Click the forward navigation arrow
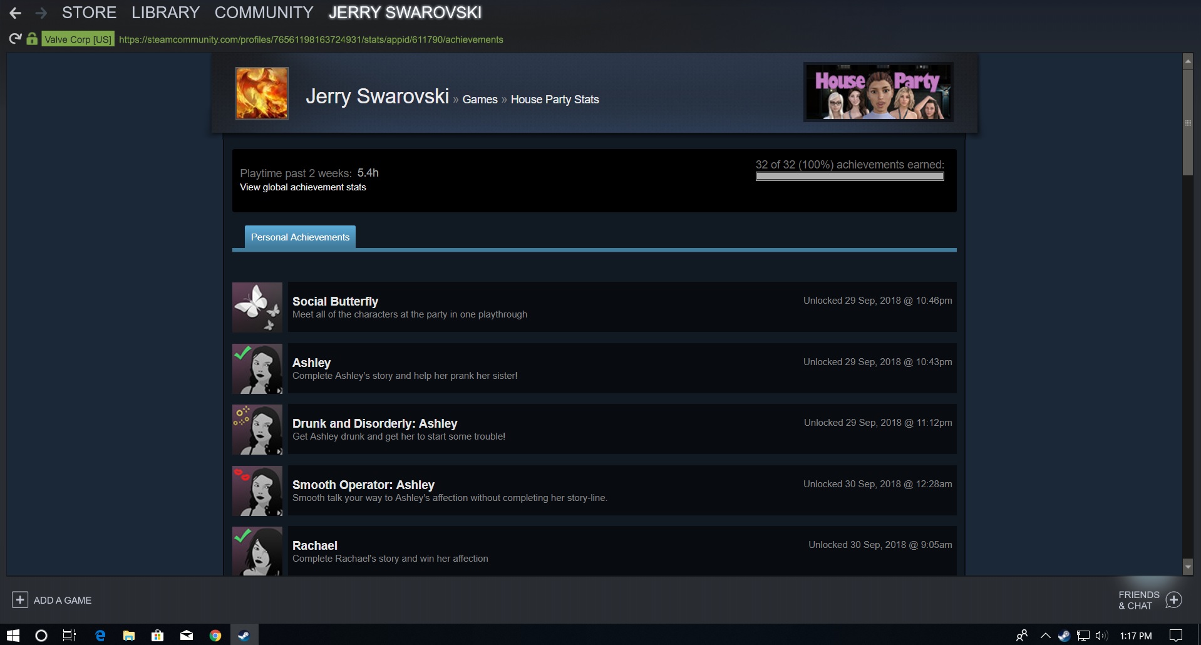The height and width of the screenshot is (645, 1201). 41,13
